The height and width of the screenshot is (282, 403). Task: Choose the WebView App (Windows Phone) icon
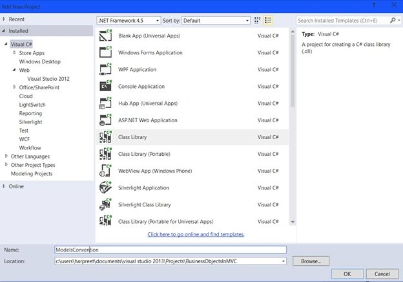[x=105, y=171]
